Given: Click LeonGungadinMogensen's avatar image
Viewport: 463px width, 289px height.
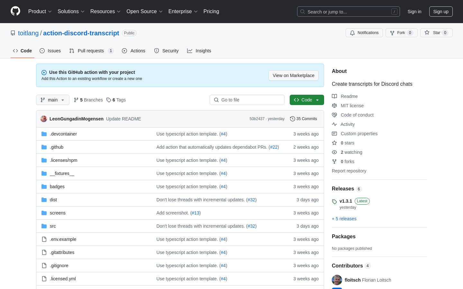Looking at the screenshot, I should click(x=44, y=119).
